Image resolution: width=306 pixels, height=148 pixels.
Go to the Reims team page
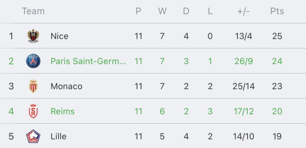[63, 111]
